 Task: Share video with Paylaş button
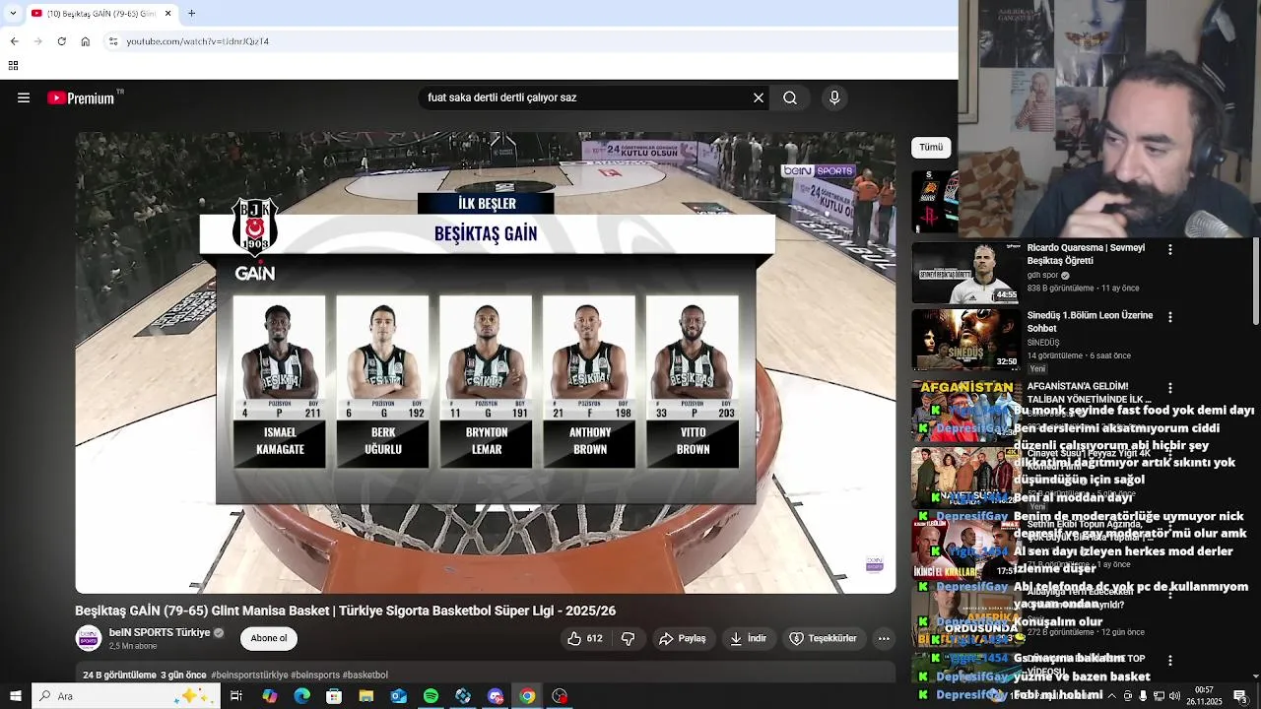[x=682, y=638]
